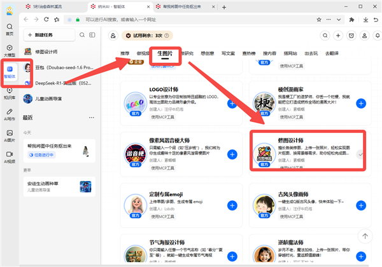This screenshot has width=382, height=267.
Task: Click the round search icon in page header
Action: [325, 36]
